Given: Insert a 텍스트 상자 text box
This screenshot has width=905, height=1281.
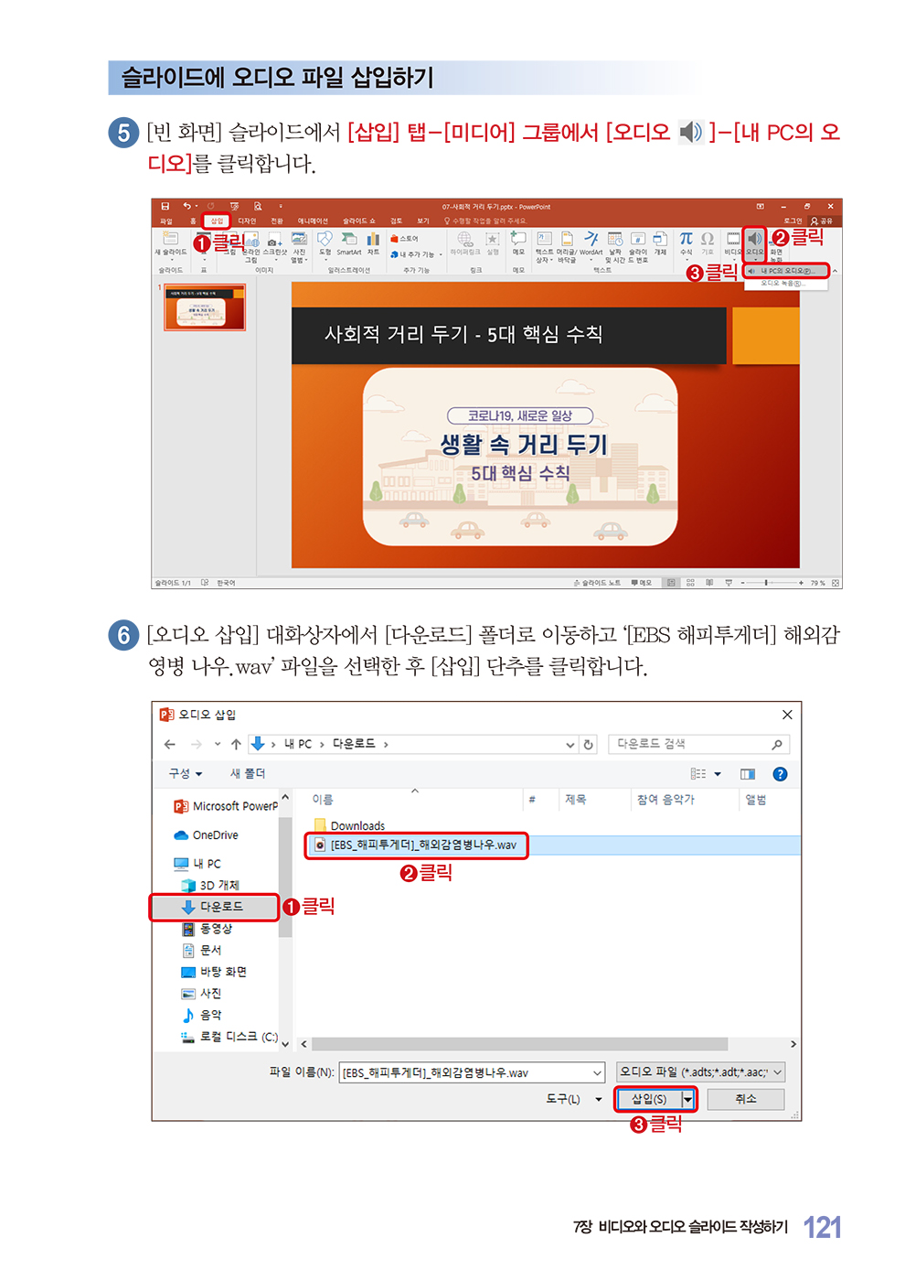Looking at the screenshot, I should click(x=544, y=247).
